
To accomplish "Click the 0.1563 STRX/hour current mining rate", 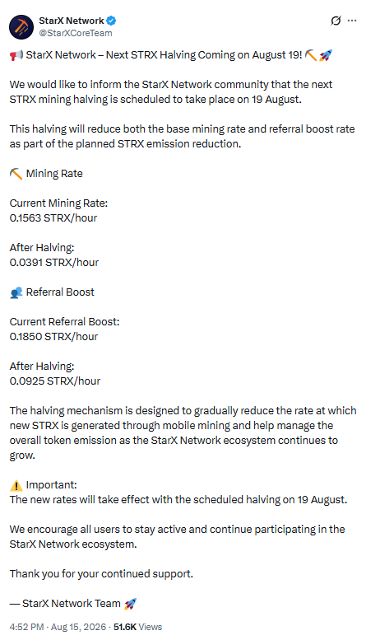I will (x=53, y=218).
